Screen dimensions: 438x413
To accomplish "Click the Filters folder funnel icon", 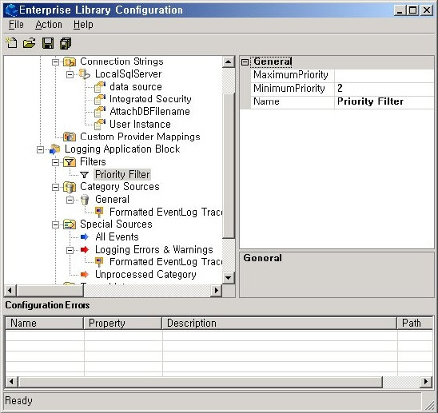I will tap(70, 162).
